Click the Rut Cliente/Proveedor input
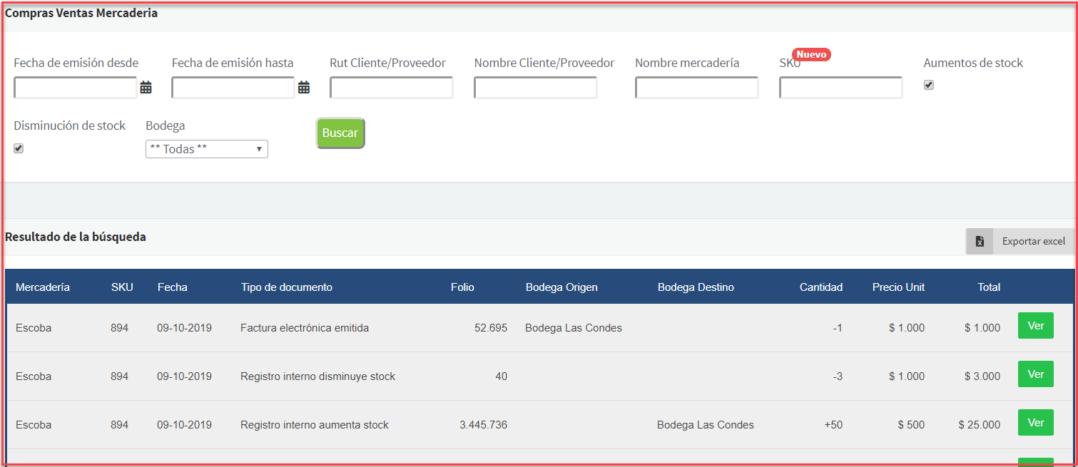 pyautogui.click(x=391, y=88)
